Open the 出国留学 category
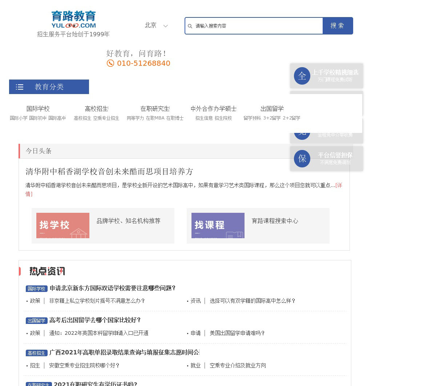436x386 pixels. click(272, 109)
